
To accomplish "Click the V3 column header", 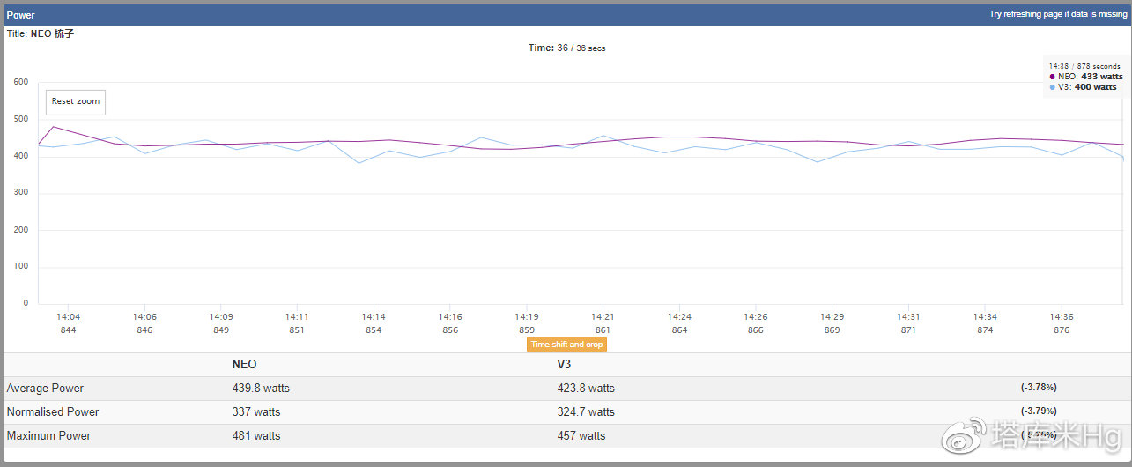I will tap(565, 364).
